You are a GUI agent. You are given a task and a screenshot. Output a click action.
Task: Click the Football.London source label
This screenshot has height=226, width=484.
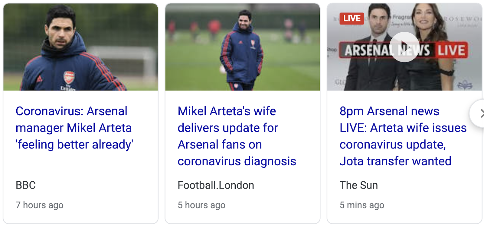click(x=216, y=185)
